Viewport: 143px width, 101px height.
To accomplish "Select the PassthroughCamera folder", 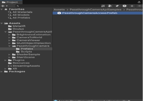I will pos(33,46).
